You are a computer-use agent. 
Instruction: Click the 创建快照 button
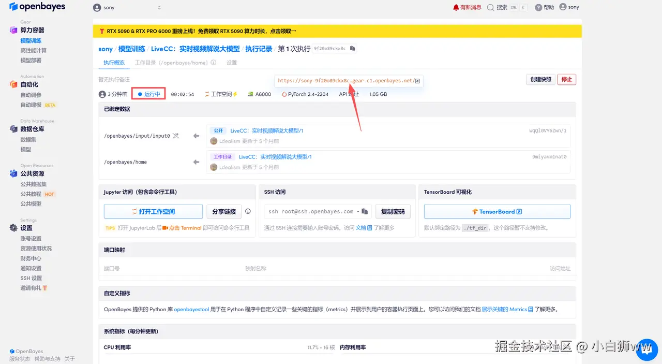(x=540, y=79)
